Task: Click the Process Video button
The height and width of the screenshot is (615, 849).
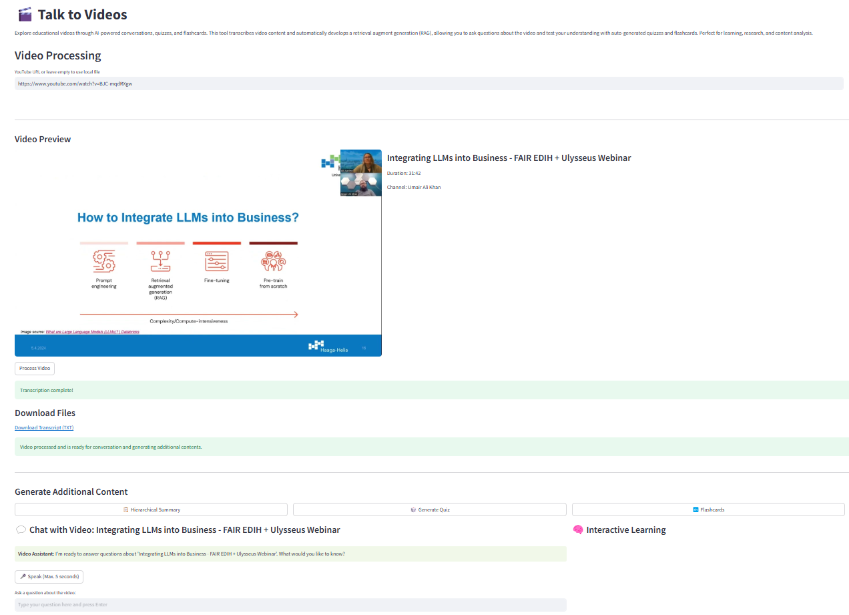Action: pos(35,368)
